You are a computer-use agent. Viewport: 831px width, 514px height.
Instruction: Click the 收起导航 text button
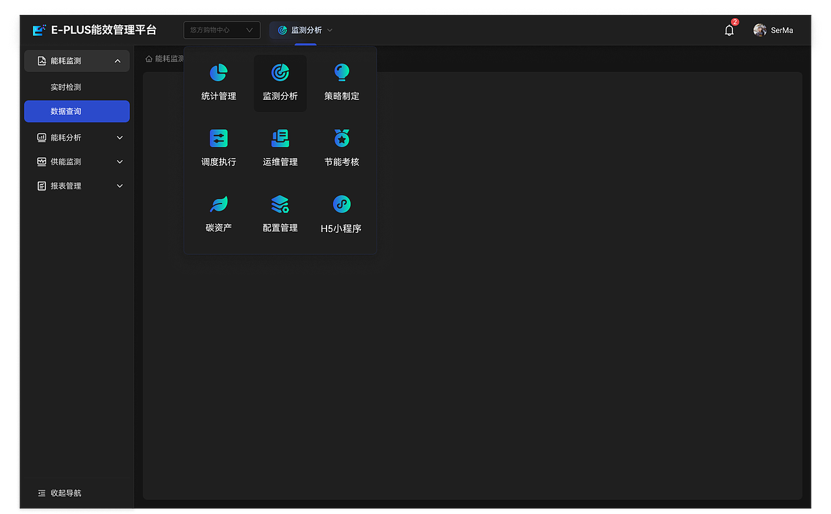pos(66,493)
